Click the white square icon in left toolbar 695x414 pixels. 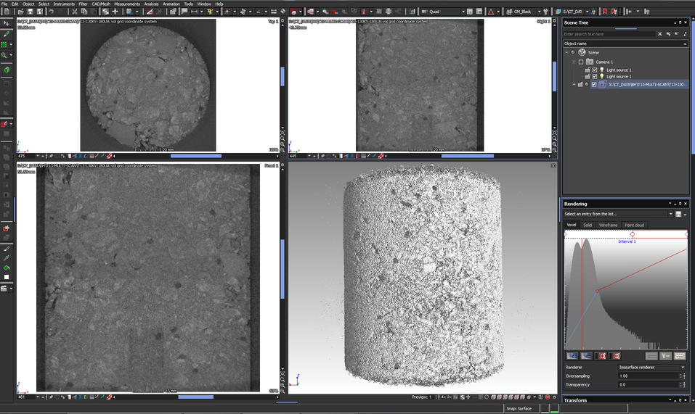coord(7,277)
